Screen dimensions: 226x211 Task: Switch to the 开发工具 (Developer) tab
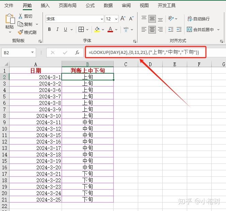167,5
